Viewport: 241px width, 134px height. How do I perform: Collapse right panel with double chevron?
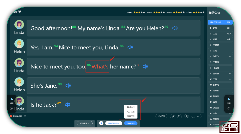pos(229,108)
